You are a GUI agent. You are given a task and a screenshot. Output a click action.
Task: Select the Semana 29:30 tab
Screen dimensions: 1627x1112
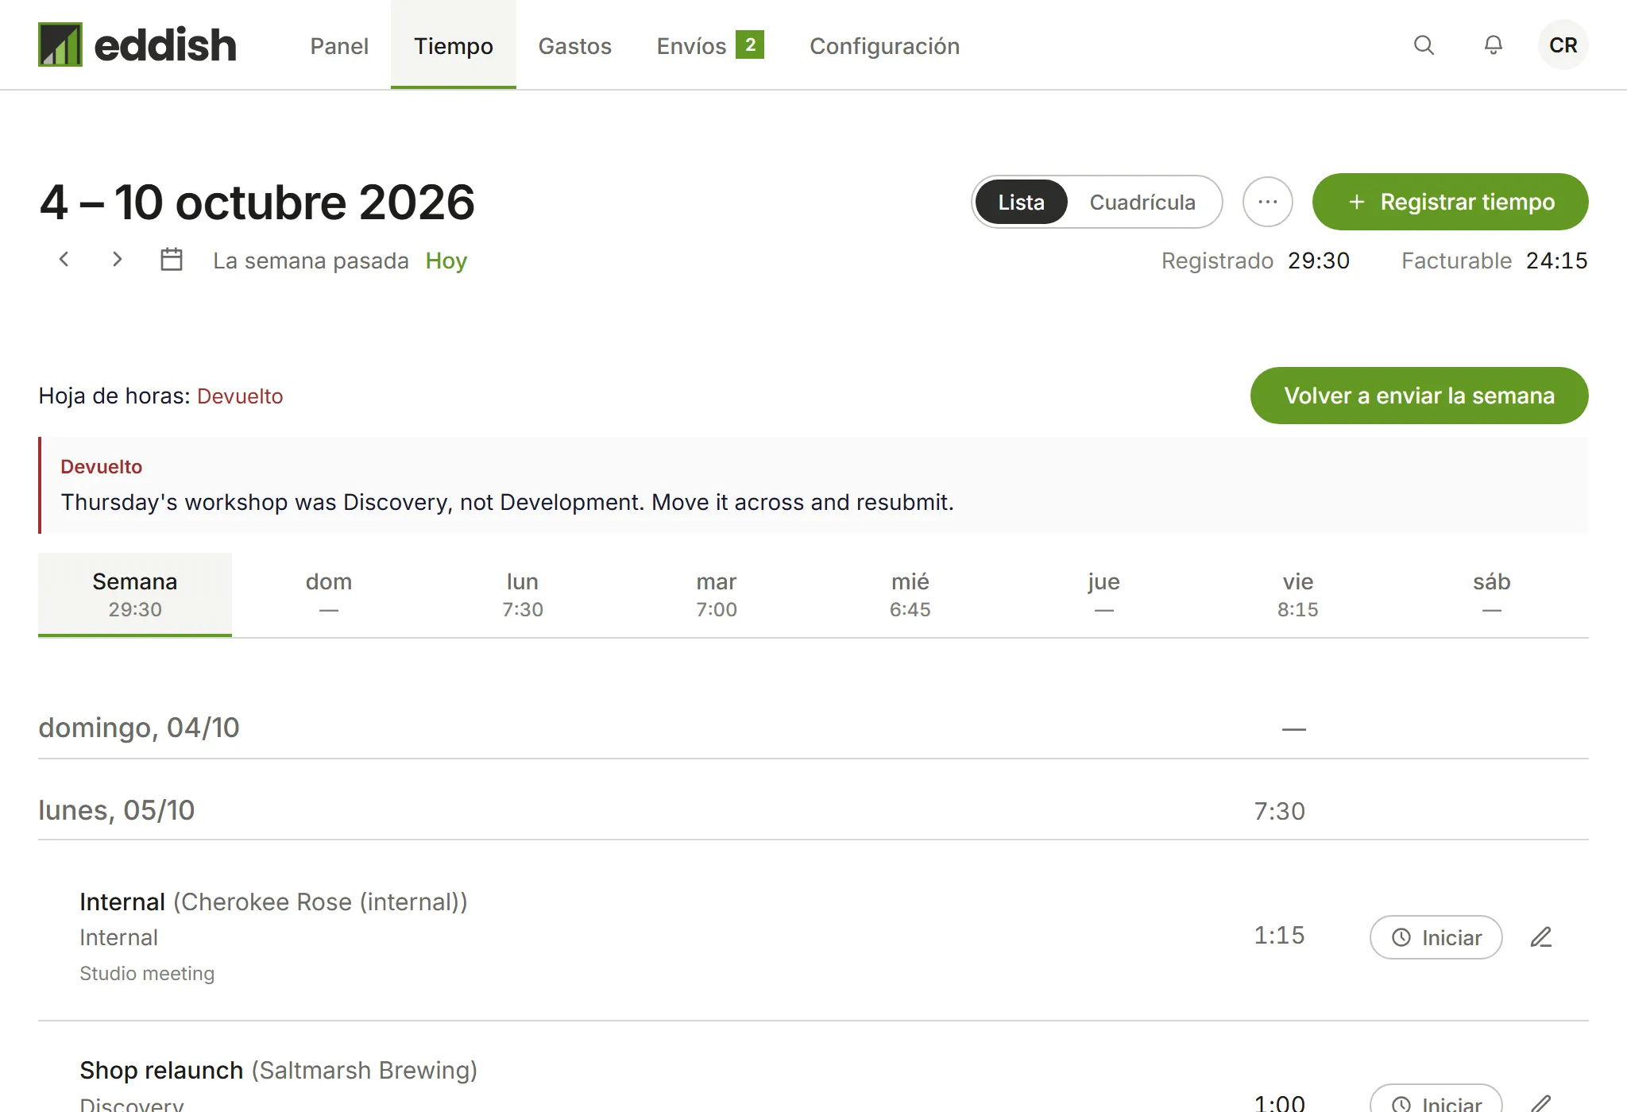135,594
